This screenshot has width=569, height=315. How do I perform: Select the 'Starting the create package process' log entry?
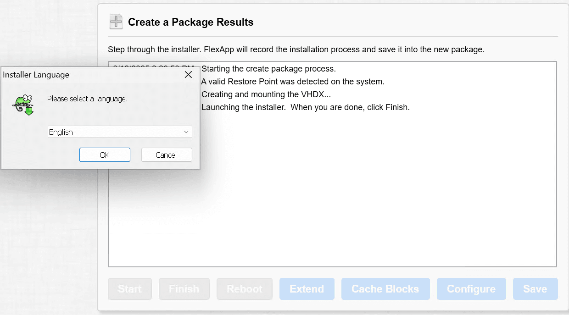(x=268, y=69)
